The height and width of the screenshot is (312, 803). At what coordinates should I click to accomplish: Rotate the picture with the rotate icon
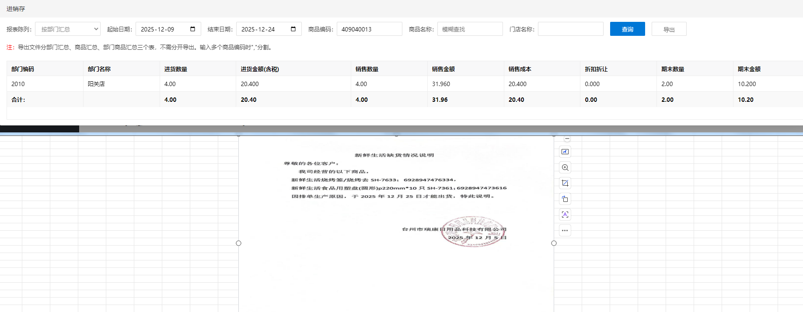click(x=565, y=199)
